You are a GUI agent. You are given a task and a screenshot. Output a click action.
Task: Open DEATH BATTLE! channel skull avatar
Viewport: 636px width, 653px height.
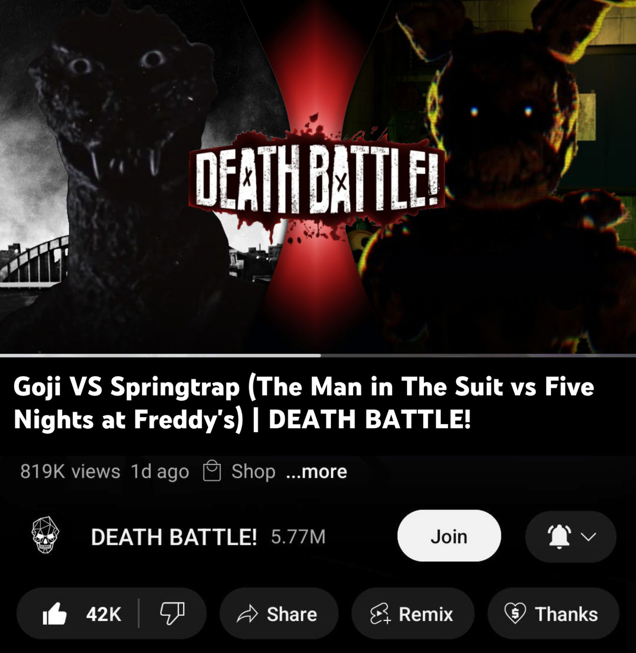46,535
